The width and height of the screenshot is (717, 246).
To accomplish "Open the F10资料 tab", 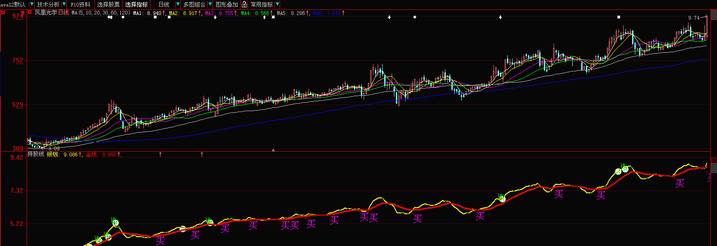I will pos(80,5).
